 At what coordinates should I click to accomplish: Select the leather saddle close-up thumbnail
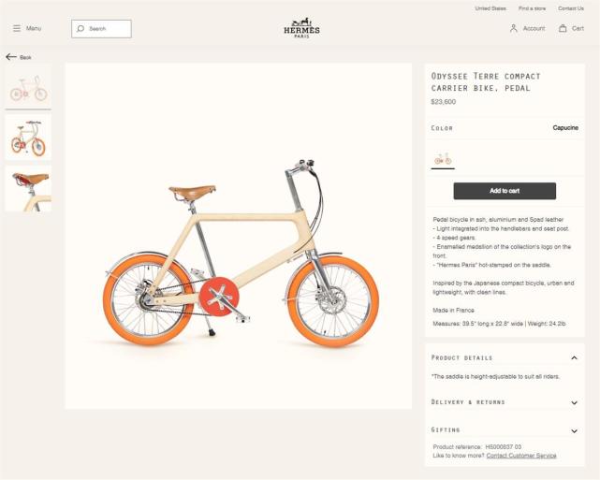pyautogui.click(x=28, y=189)
